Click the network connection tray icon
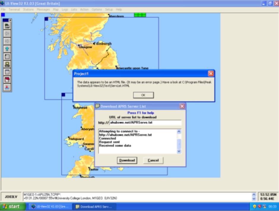The height and width of the screenshot is (211, 279). pyautogui.click(x=264, y=207)
